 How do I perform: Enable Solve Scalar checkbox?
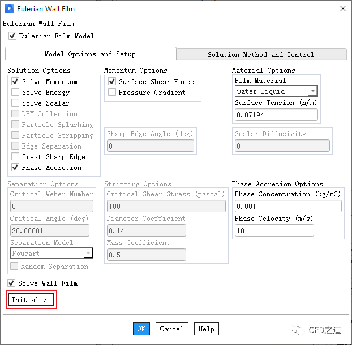coord(15,103)
